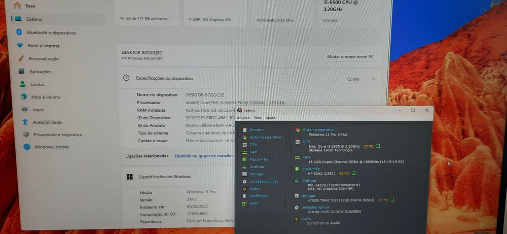Screen dimensions: 507x234
Task: Open RAM heading in Speccy summary
Action: click(306, 157)
